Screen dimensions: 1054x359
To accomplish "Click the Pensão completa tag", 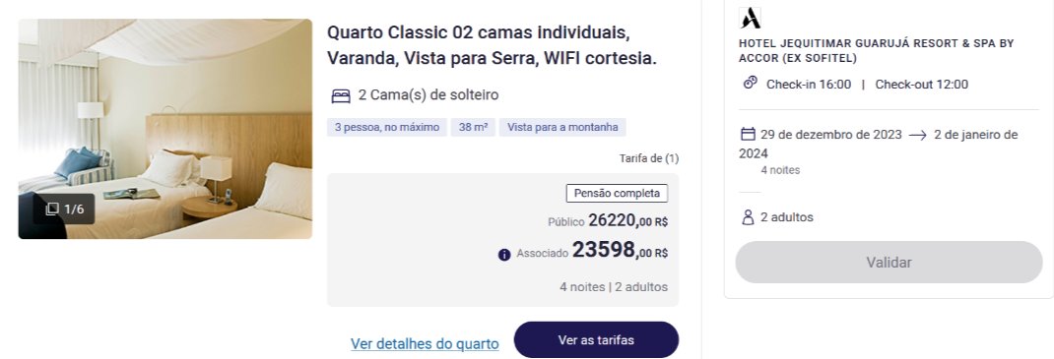I will tap(617, 193).
